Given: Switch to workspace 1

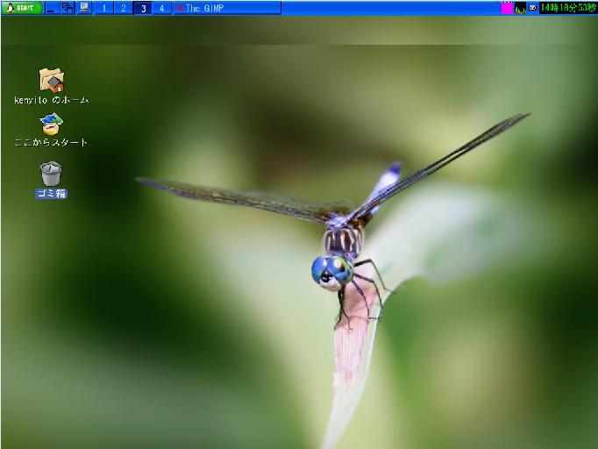Looking at the screenshot, I should pos(103,8).
